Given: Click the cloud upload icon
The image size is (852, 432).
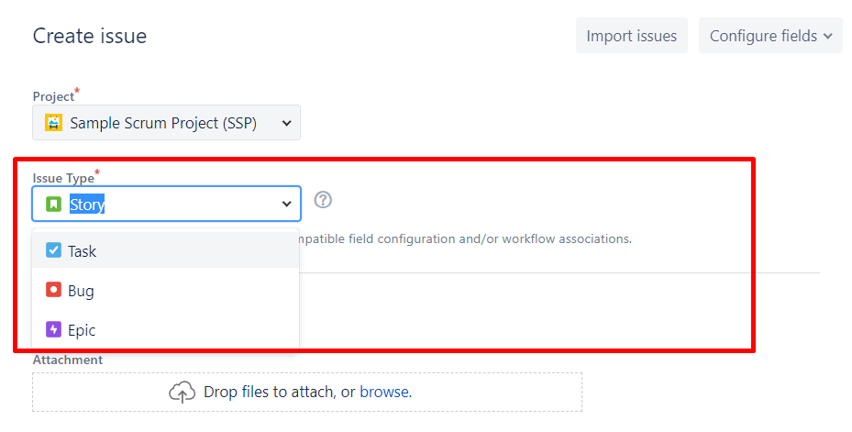Looking at the screenshot, I should click(x=183, y=393).
